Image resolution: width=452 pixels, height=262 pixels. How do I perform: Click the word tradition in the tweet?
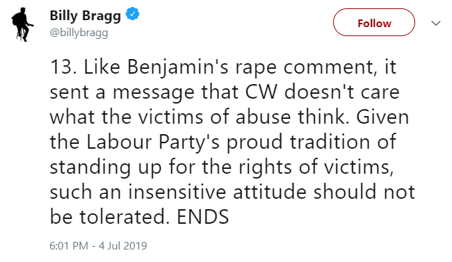[x=331, y=142]
